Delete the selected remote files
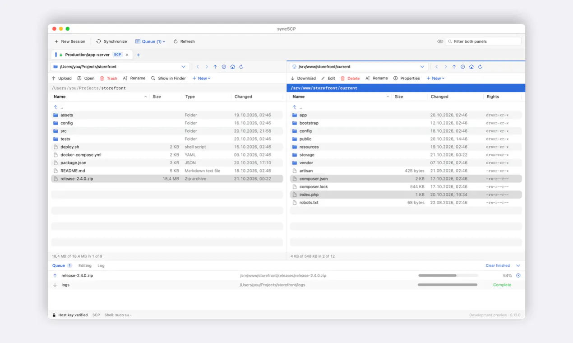Image resolution: width=573 pixels, height=343 pixels. 350,79
